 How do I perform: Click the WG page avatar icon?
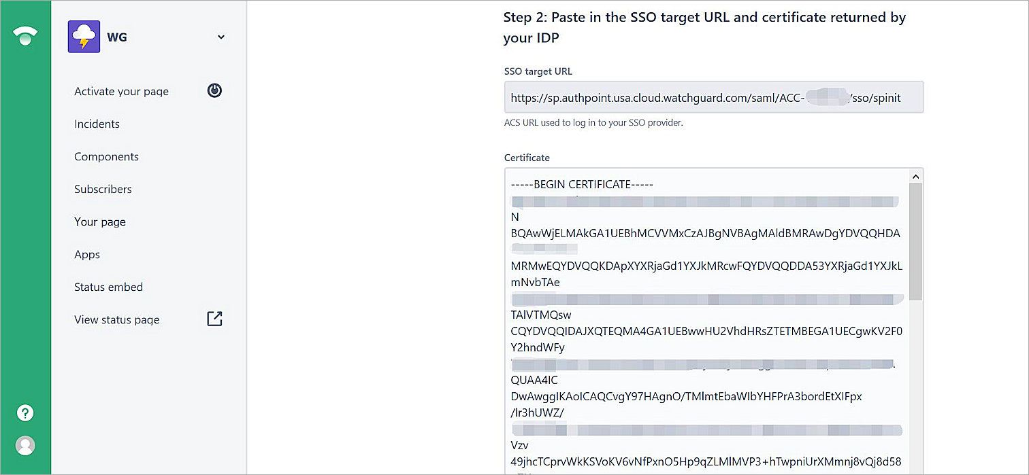(84, 37)
